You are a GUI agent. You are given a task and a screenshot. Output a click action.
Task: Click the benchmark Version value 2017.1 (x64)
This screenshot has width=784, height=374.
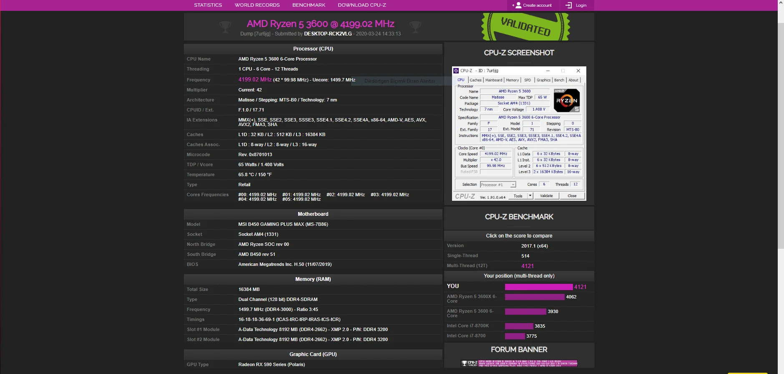click(535, 246)
